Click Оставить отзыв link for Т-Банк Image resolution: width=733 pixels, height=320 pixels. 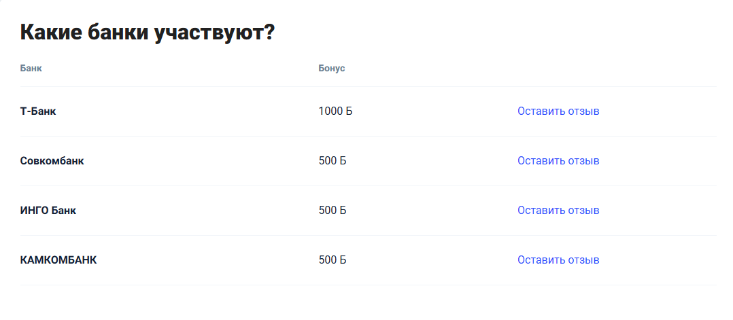558,111
